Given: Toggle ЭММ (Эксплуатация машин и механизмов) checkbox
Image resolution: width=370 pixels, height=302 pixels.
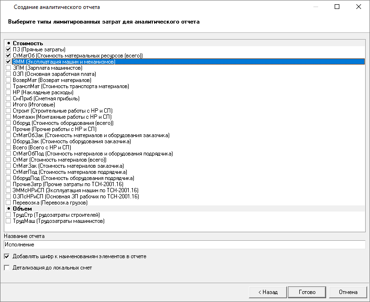Looking at the screenshot, I should [8, 62].
